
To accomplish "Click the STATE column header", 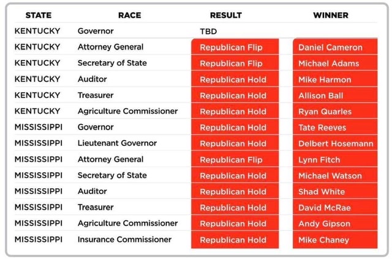I will click(x=38, y=15).
